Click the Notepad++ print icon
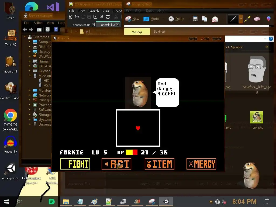This screenshot has height=207, width=276. pyautogui.click(x=108, y=17)
